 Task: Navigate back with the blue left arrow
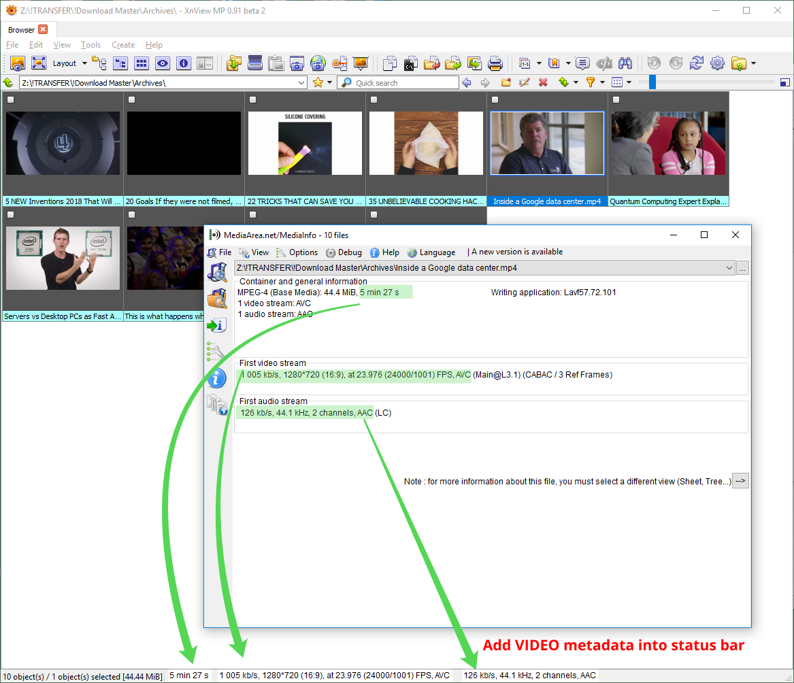tap(467, 82)
